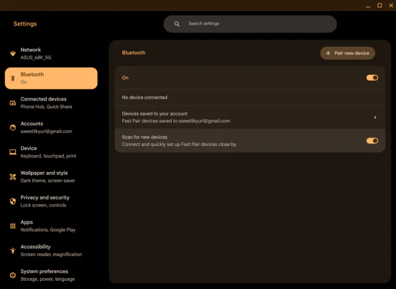Focus the Search settings field
Viewport: 396px width, 289px height.
(250, 24)
